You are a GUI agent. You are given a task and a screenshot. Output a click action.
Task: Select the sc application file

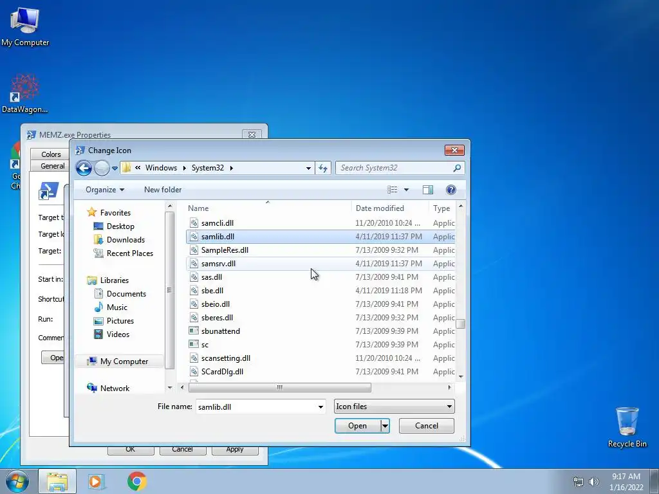pos(320,345)
